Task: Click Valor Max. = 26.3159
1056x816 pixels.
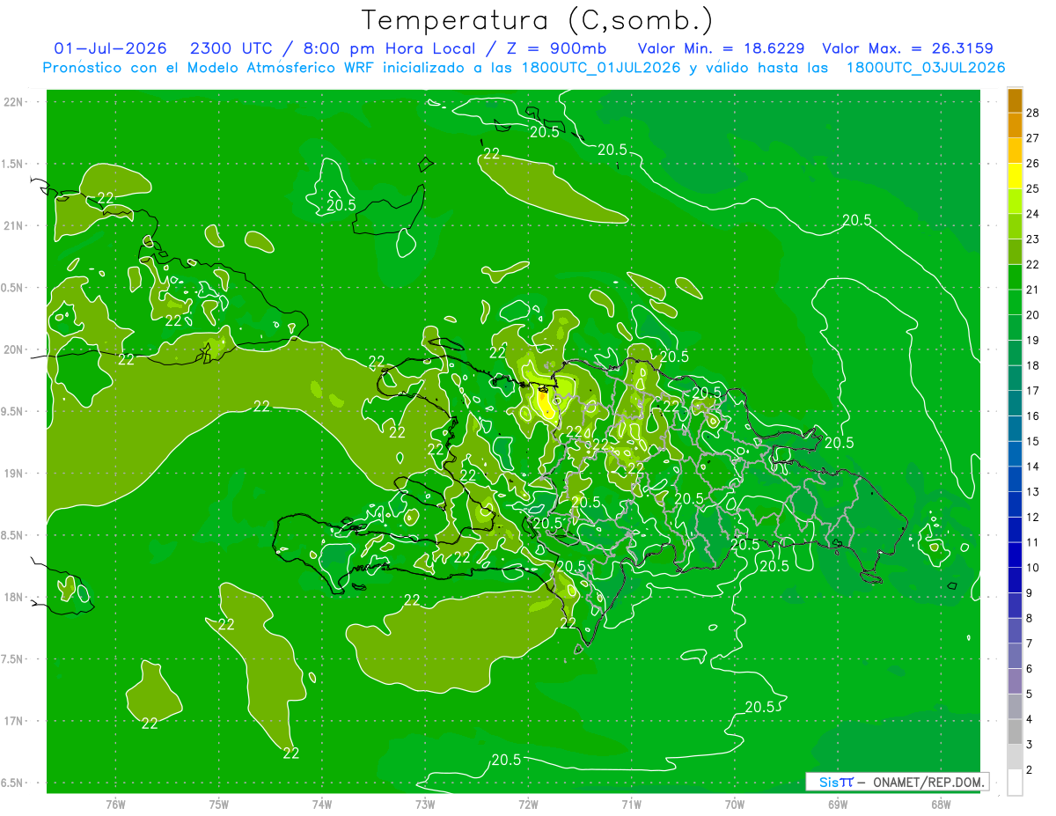Action: (908, 48)
